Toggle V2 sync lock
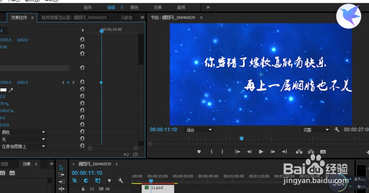Image resolution: width=369 pixels, height=193 pixels. 101,189
